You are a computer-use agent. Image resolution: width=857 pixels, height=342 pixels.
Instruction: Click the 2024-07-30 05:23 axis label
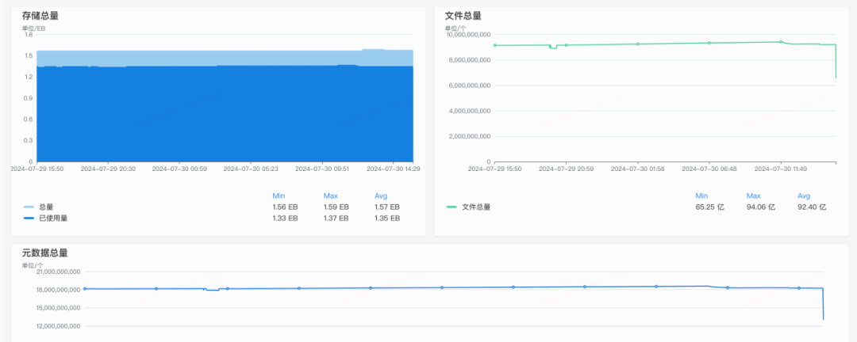click(x=251, y=169)
